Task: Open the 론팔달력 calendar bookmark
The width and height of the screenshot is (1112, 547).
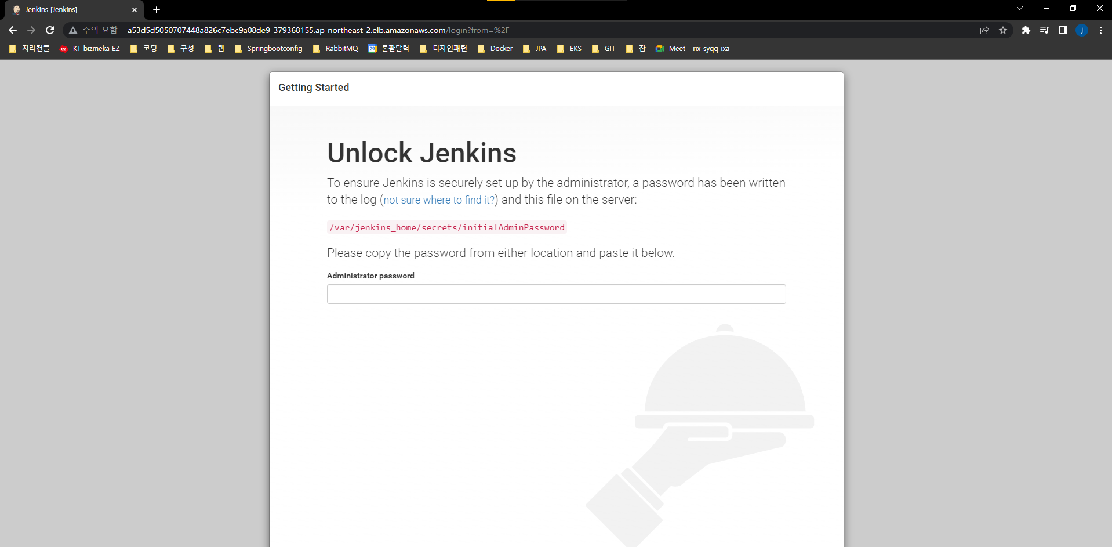Action: click(388, 49)
